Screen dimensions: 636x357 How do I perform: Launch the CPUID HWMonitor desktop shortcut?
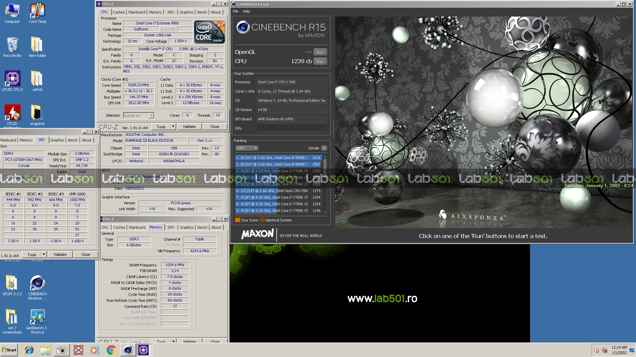tap(12, 116)
